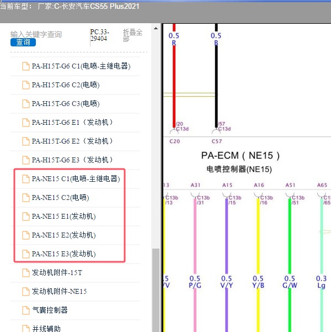
Task: Click the 输入关键字查询 search input field
Action: (x=36, y=34)
